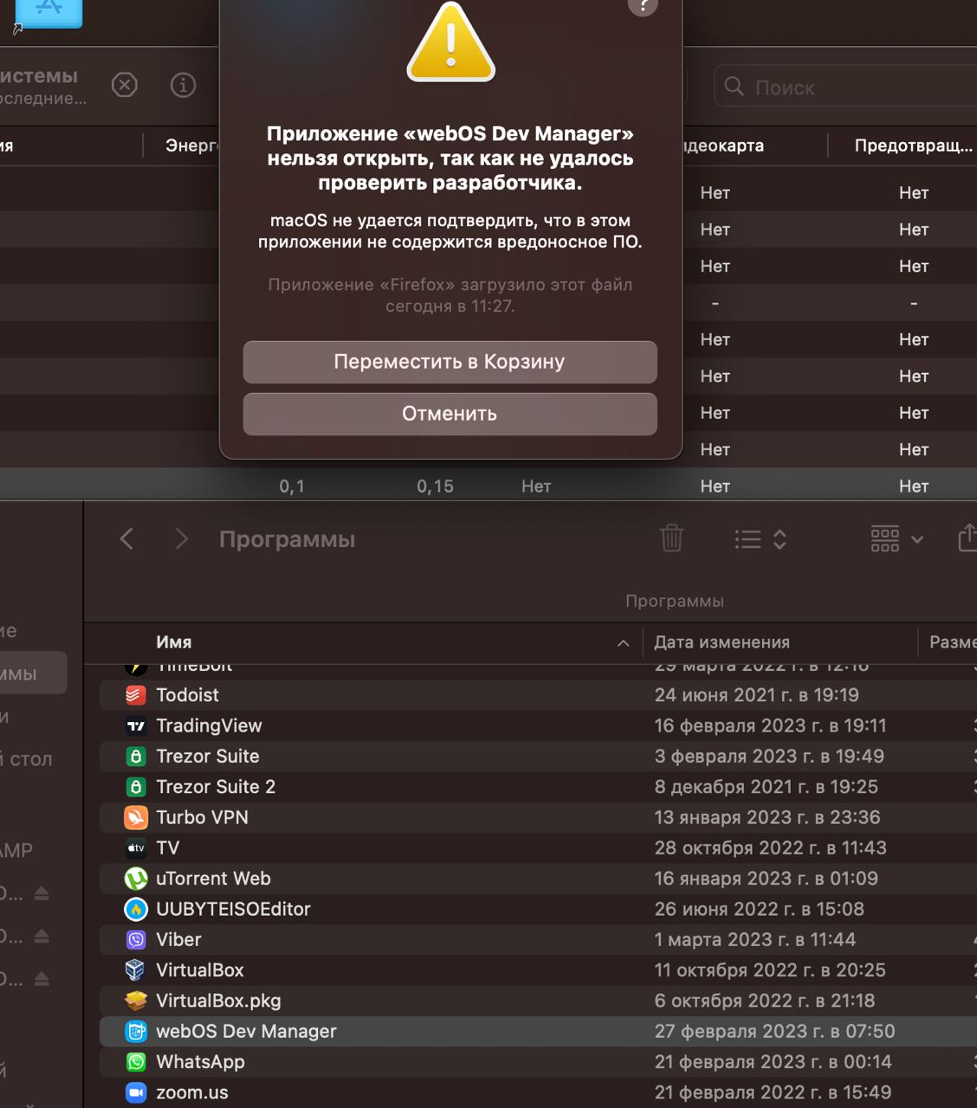Viewport: 977px width, 1108px height.
Task: Sort Finder list by "Имя" column header
Action: click(x=174, y=642)
